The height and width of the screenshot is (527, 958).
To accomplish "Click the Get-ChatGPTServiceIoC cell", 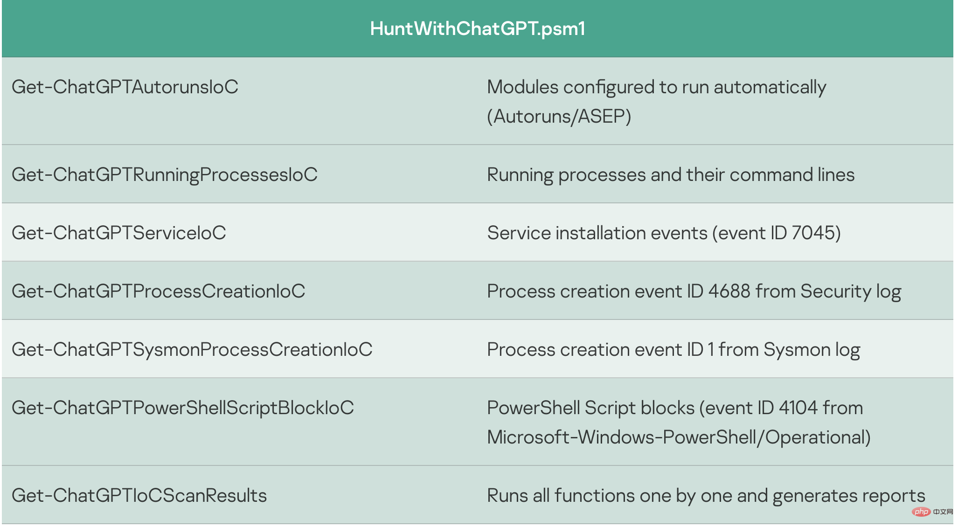I will pyautogui.click(x=119, y=233).
